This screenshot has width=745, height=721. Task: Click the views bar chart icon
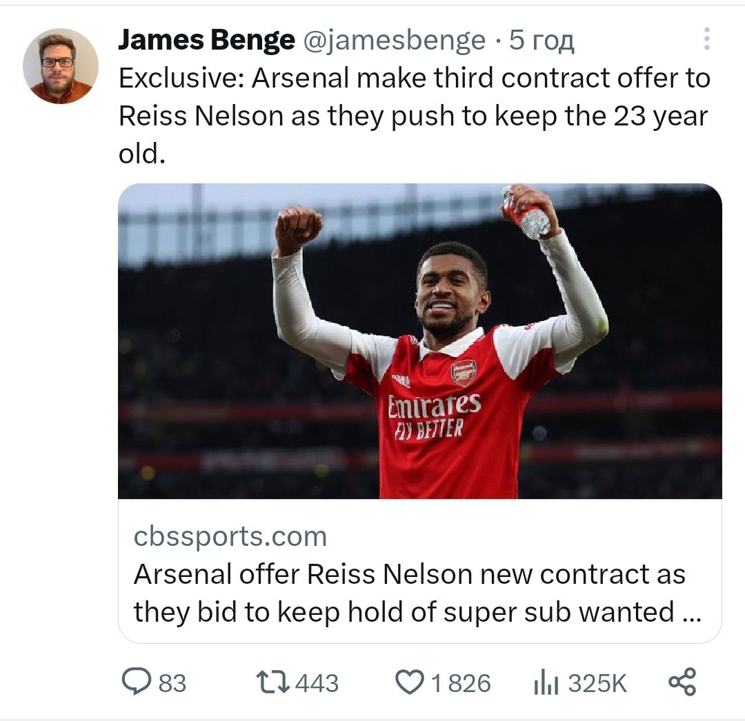pos(546,683)
